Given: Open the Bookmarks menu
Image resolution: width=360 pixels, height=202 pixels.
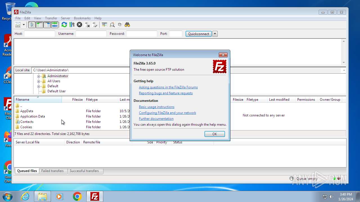Looking at the screenshot, I should click(x=82, y=18).
